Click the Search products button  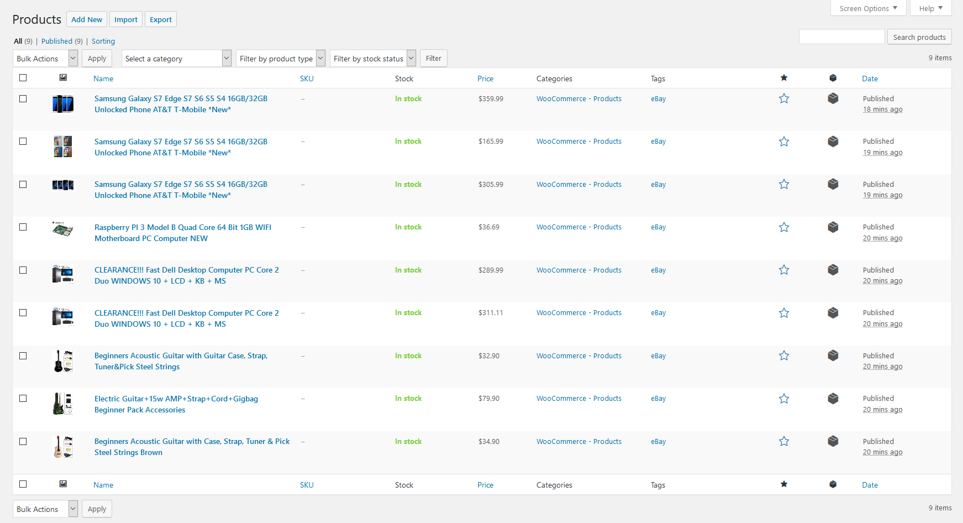pos(919,37)
